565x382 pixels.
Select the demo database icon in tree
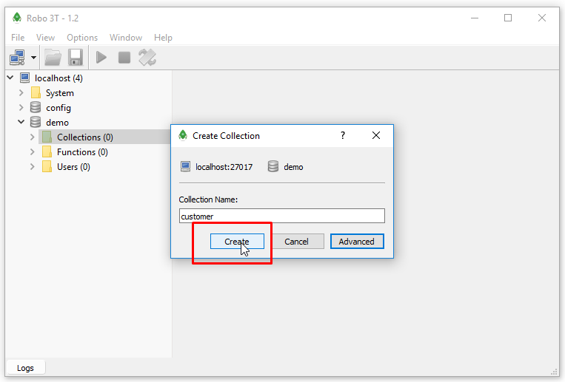point(36,123)
